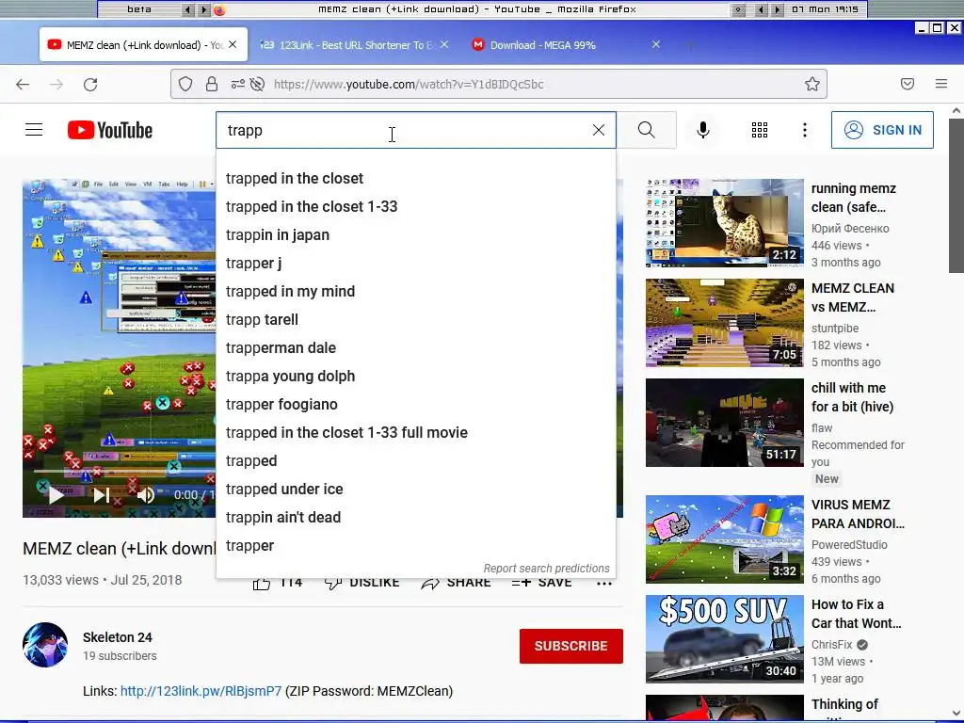Viewport: 964px width, 723px height.
Task: Click the clock '07 Mon 19:15' in panel
Action: click(825, 9)
